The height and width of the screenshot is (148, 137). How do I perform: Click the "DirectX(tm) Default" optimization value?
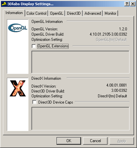click(x=112, y=96)
